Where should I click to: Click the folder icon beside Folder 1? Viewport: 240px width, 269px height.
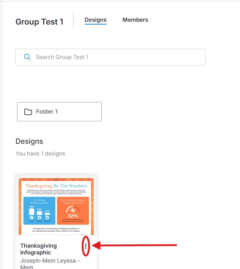coord(28,112)
